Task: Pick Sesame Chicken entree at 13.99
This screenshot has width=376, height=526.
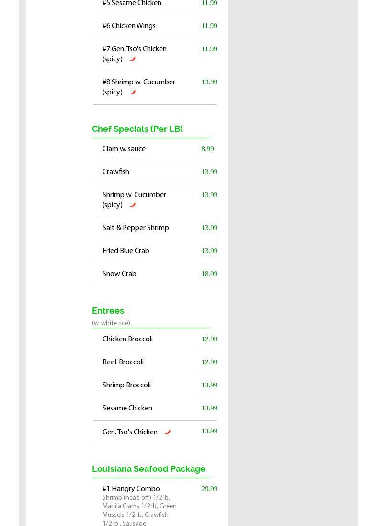Action: (155, 409)
